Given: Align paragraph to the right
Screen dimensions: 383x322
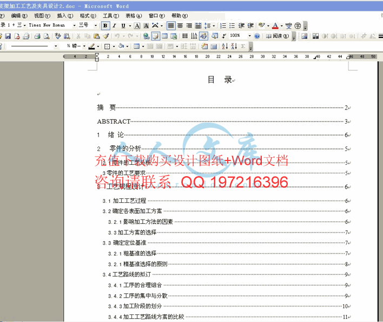Looking at the screenshot, I should 189,25.
